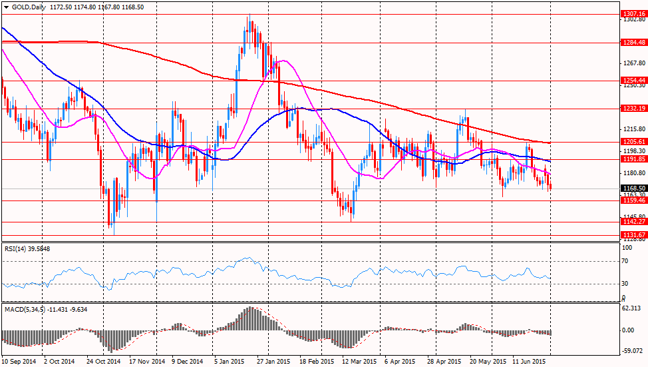The height and width of the screenshot is (367, 648).
Task: Click the triangle arrow beside GOLD,Daily title
Action: pyautogui.click(x=5, y=7)
